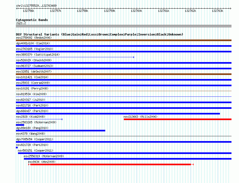Open the nsv821728 (Park2010) label
Viewport: 239px width, 183px height.
point(32,145)
